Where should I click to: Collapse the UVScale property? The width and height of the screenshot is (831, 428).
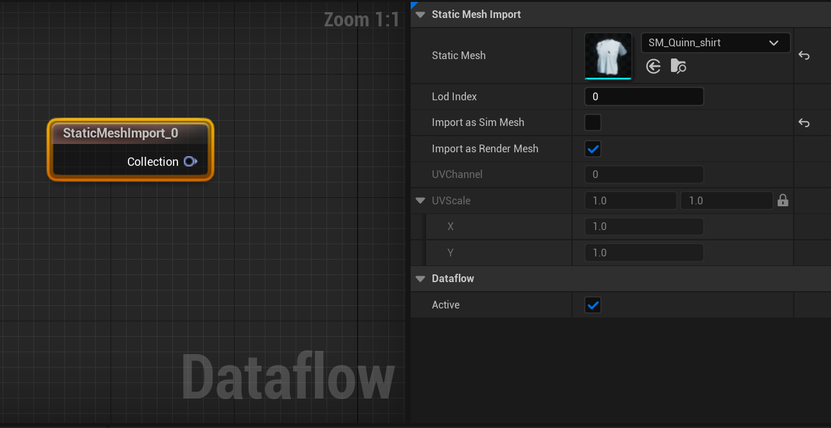(x=421, y=200)
